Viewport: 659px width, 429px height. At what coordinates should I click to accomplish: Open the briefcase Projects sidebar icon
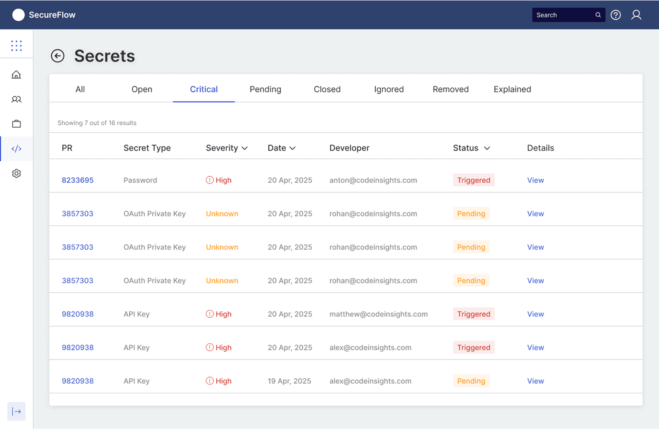(16, 124)
